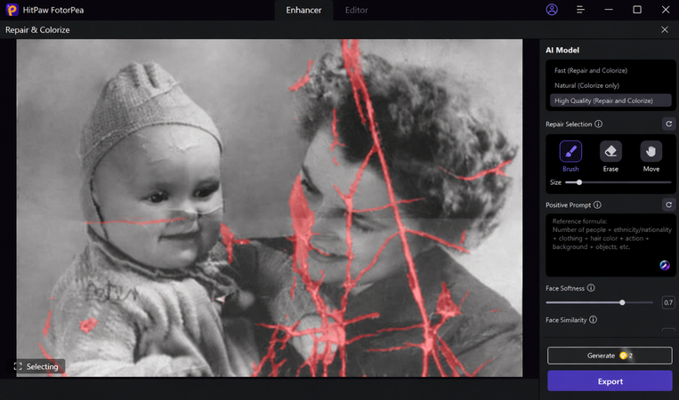This screenshot has width=679, height=400.
Task: Click the AI prompt generator icon
Action: coord(664,265)
